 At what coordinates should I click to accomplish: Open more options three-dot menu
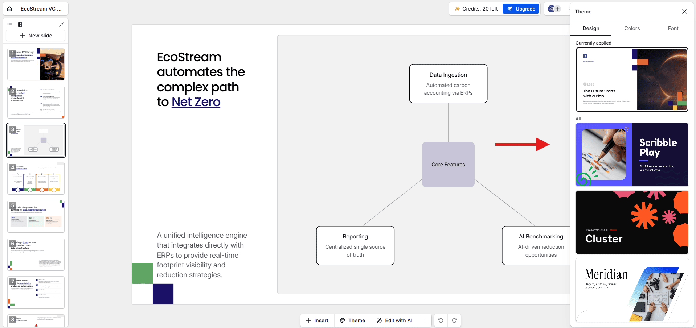pos(425,320)
